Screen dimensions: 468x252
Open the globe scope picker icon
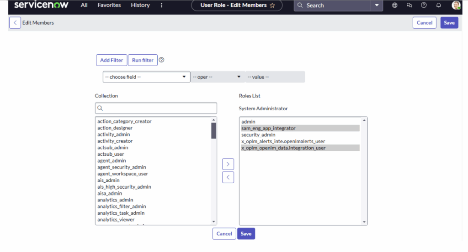pyautogui.click(x=394, y=5)
